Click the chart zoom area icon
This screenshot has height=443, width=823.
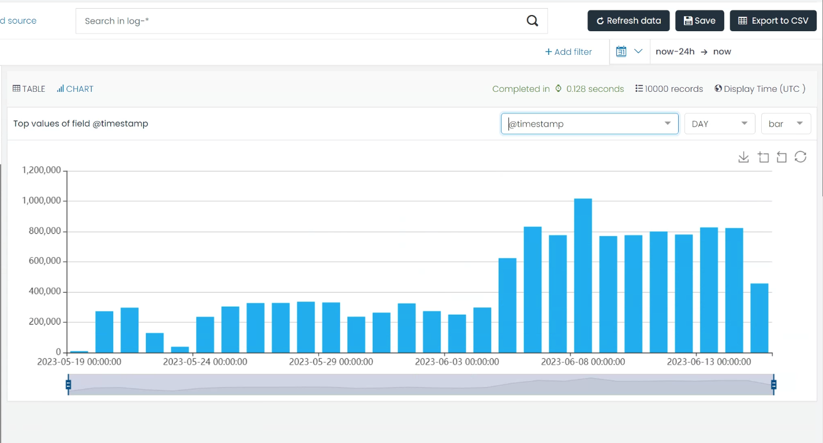click(763, 157)
